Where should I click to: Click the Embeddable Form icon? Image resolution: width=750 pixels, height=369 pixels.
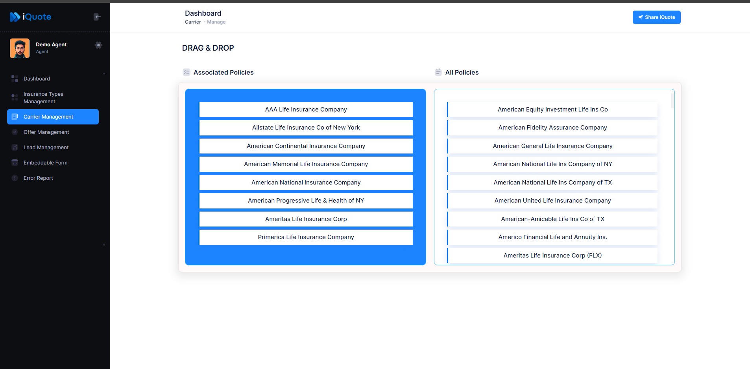pyautogui.click(x=15, y=163)
